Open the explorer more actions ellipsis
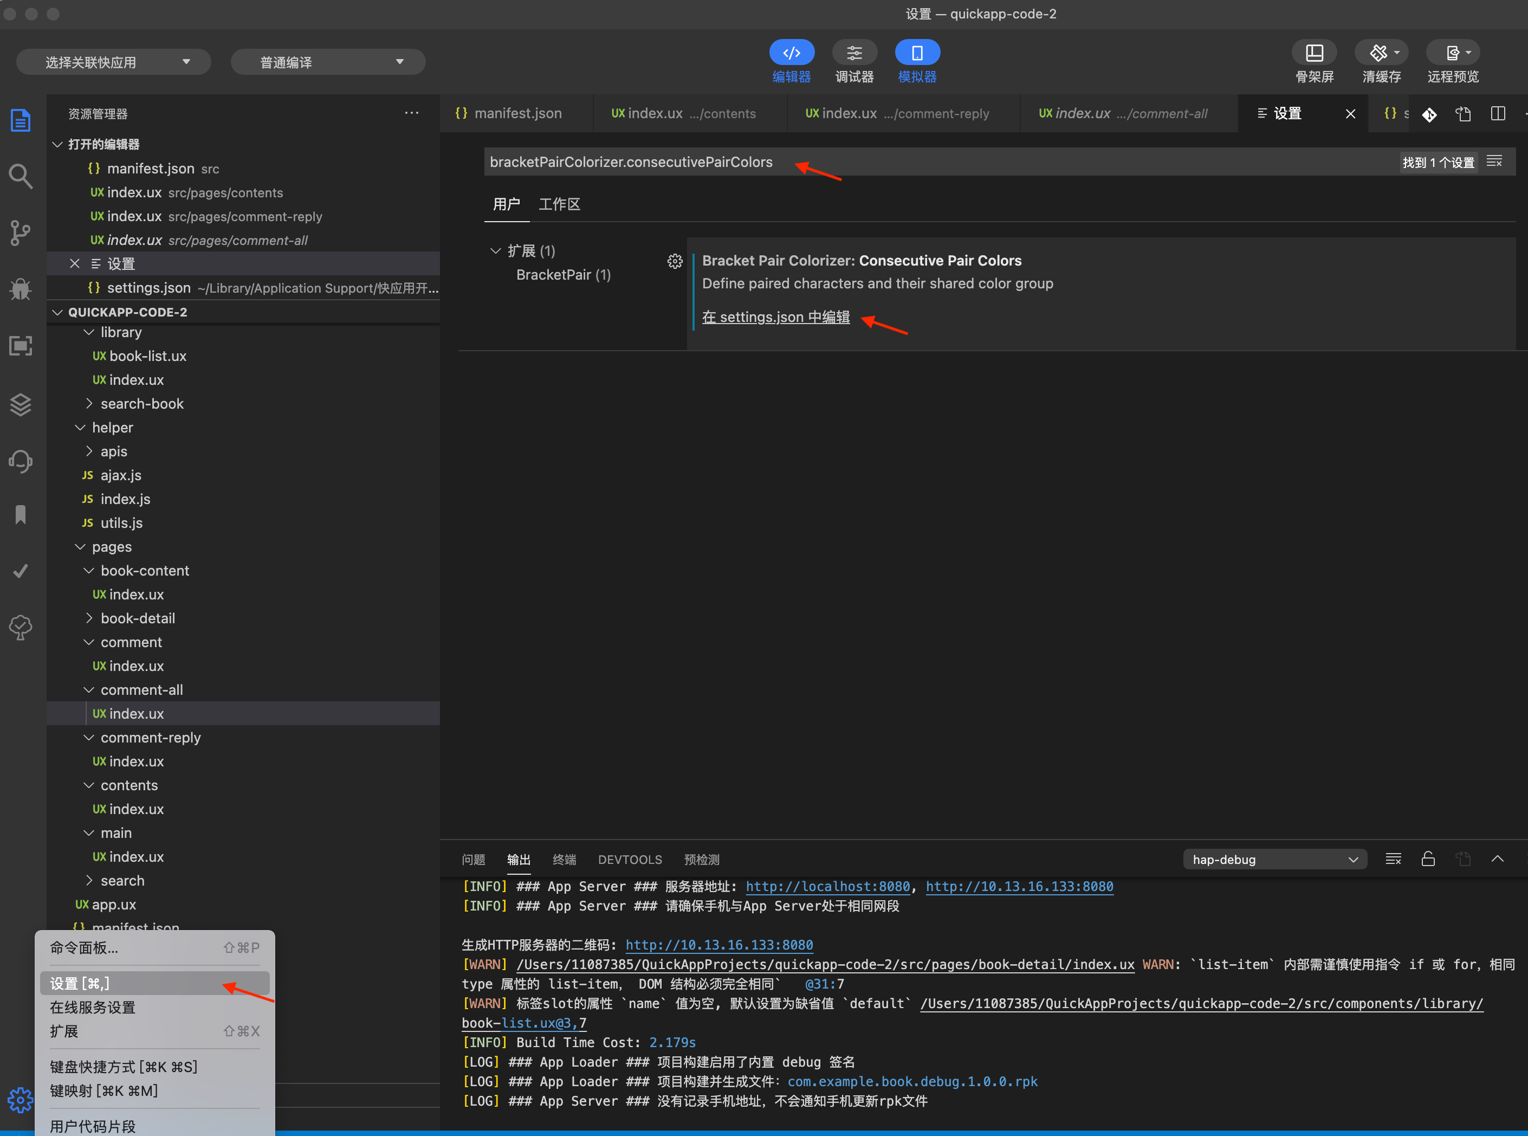The image size is (1528, 1136). pyautogui.click(x=412, y=113)
